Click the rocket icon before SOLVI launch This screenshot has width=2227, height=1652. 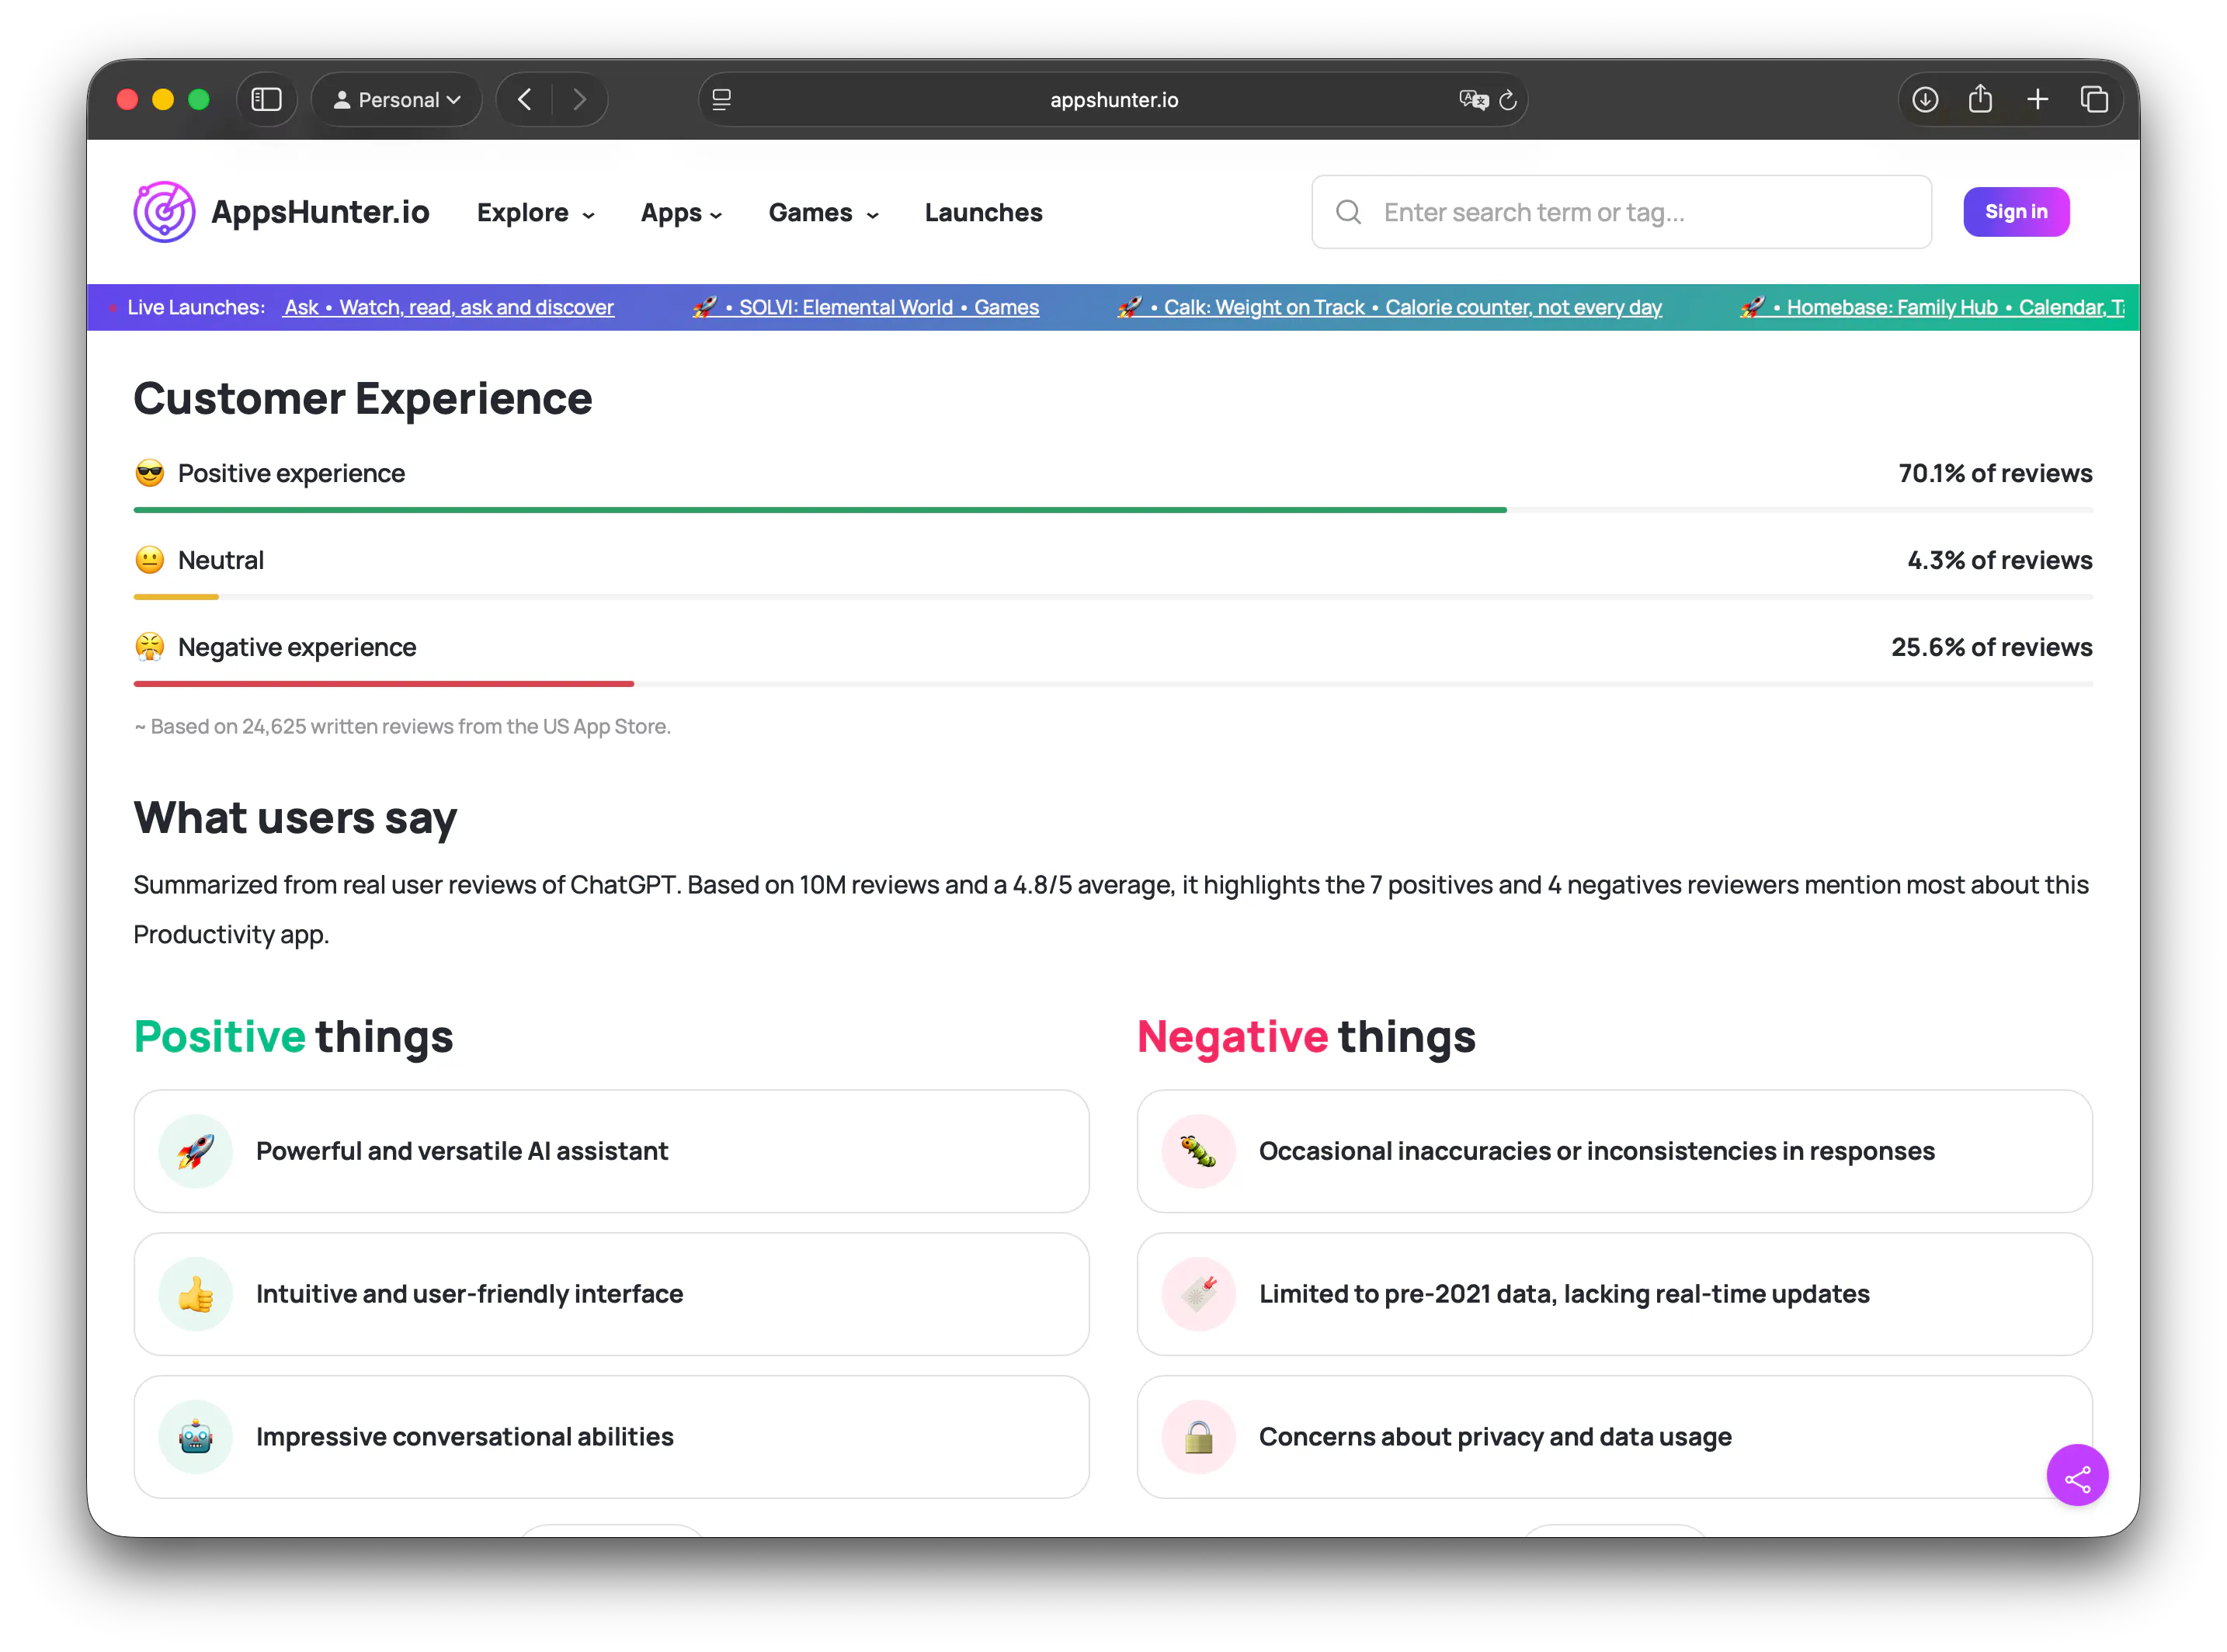pos(704,307)
